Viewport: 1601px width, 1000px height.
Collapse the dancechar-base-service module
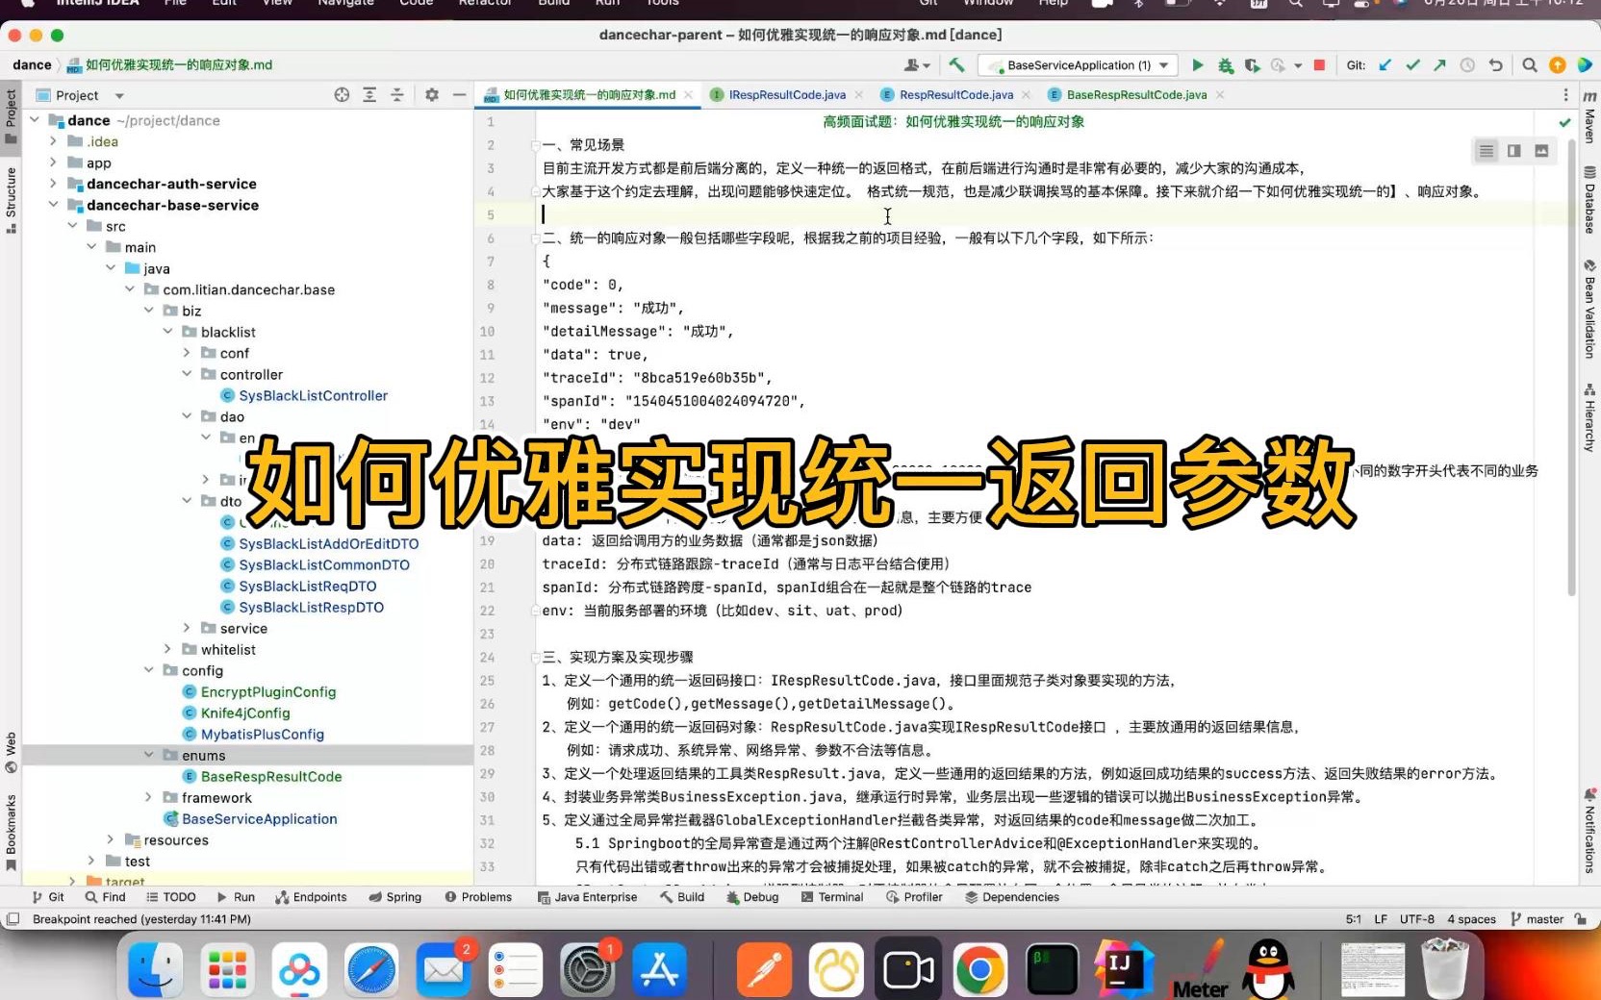[53, 205]
